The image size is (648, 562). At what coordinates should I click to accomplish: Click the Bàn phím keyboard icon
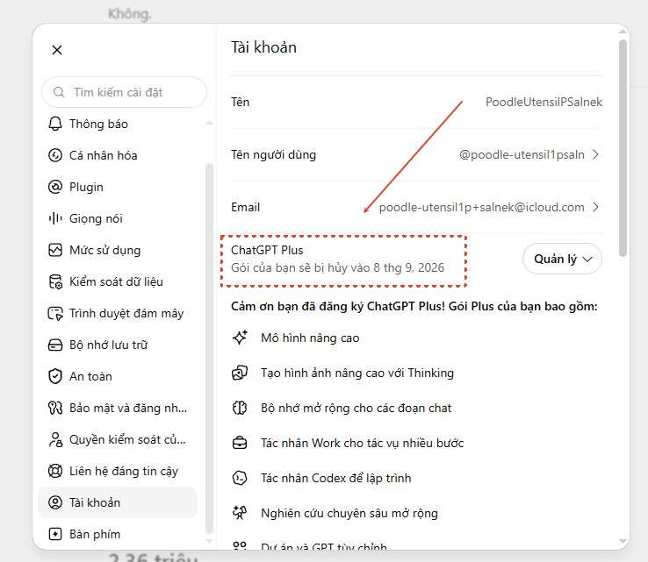point(55,534)
